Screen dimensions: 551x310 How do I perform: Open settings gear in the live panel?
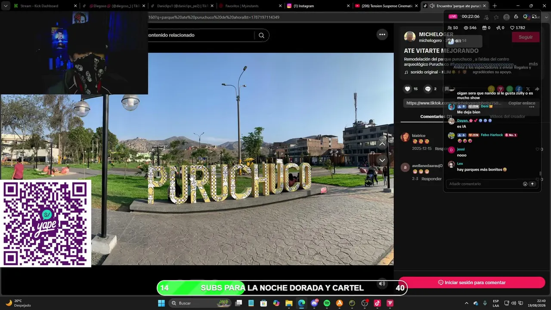[525, 16]
